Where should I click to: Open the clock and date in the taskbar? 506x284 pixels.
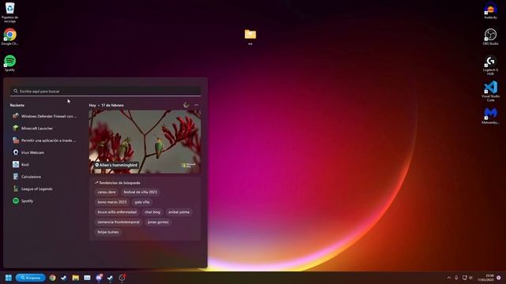click(485, 278)
